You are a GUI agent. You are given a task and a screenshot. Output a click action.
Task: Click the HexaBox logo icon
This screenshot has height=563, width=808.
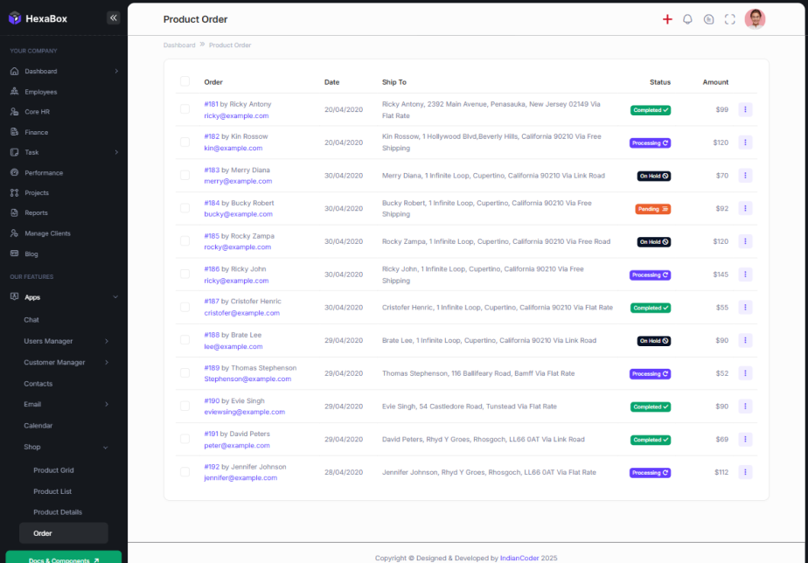point(15,18)
